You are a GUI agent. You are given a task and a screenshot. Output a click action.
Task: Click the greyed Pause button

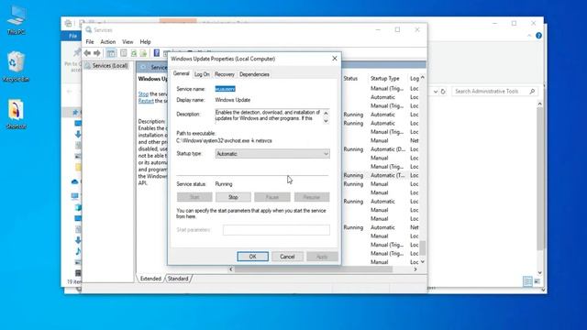pyautogui.click(x=272, y=197)
